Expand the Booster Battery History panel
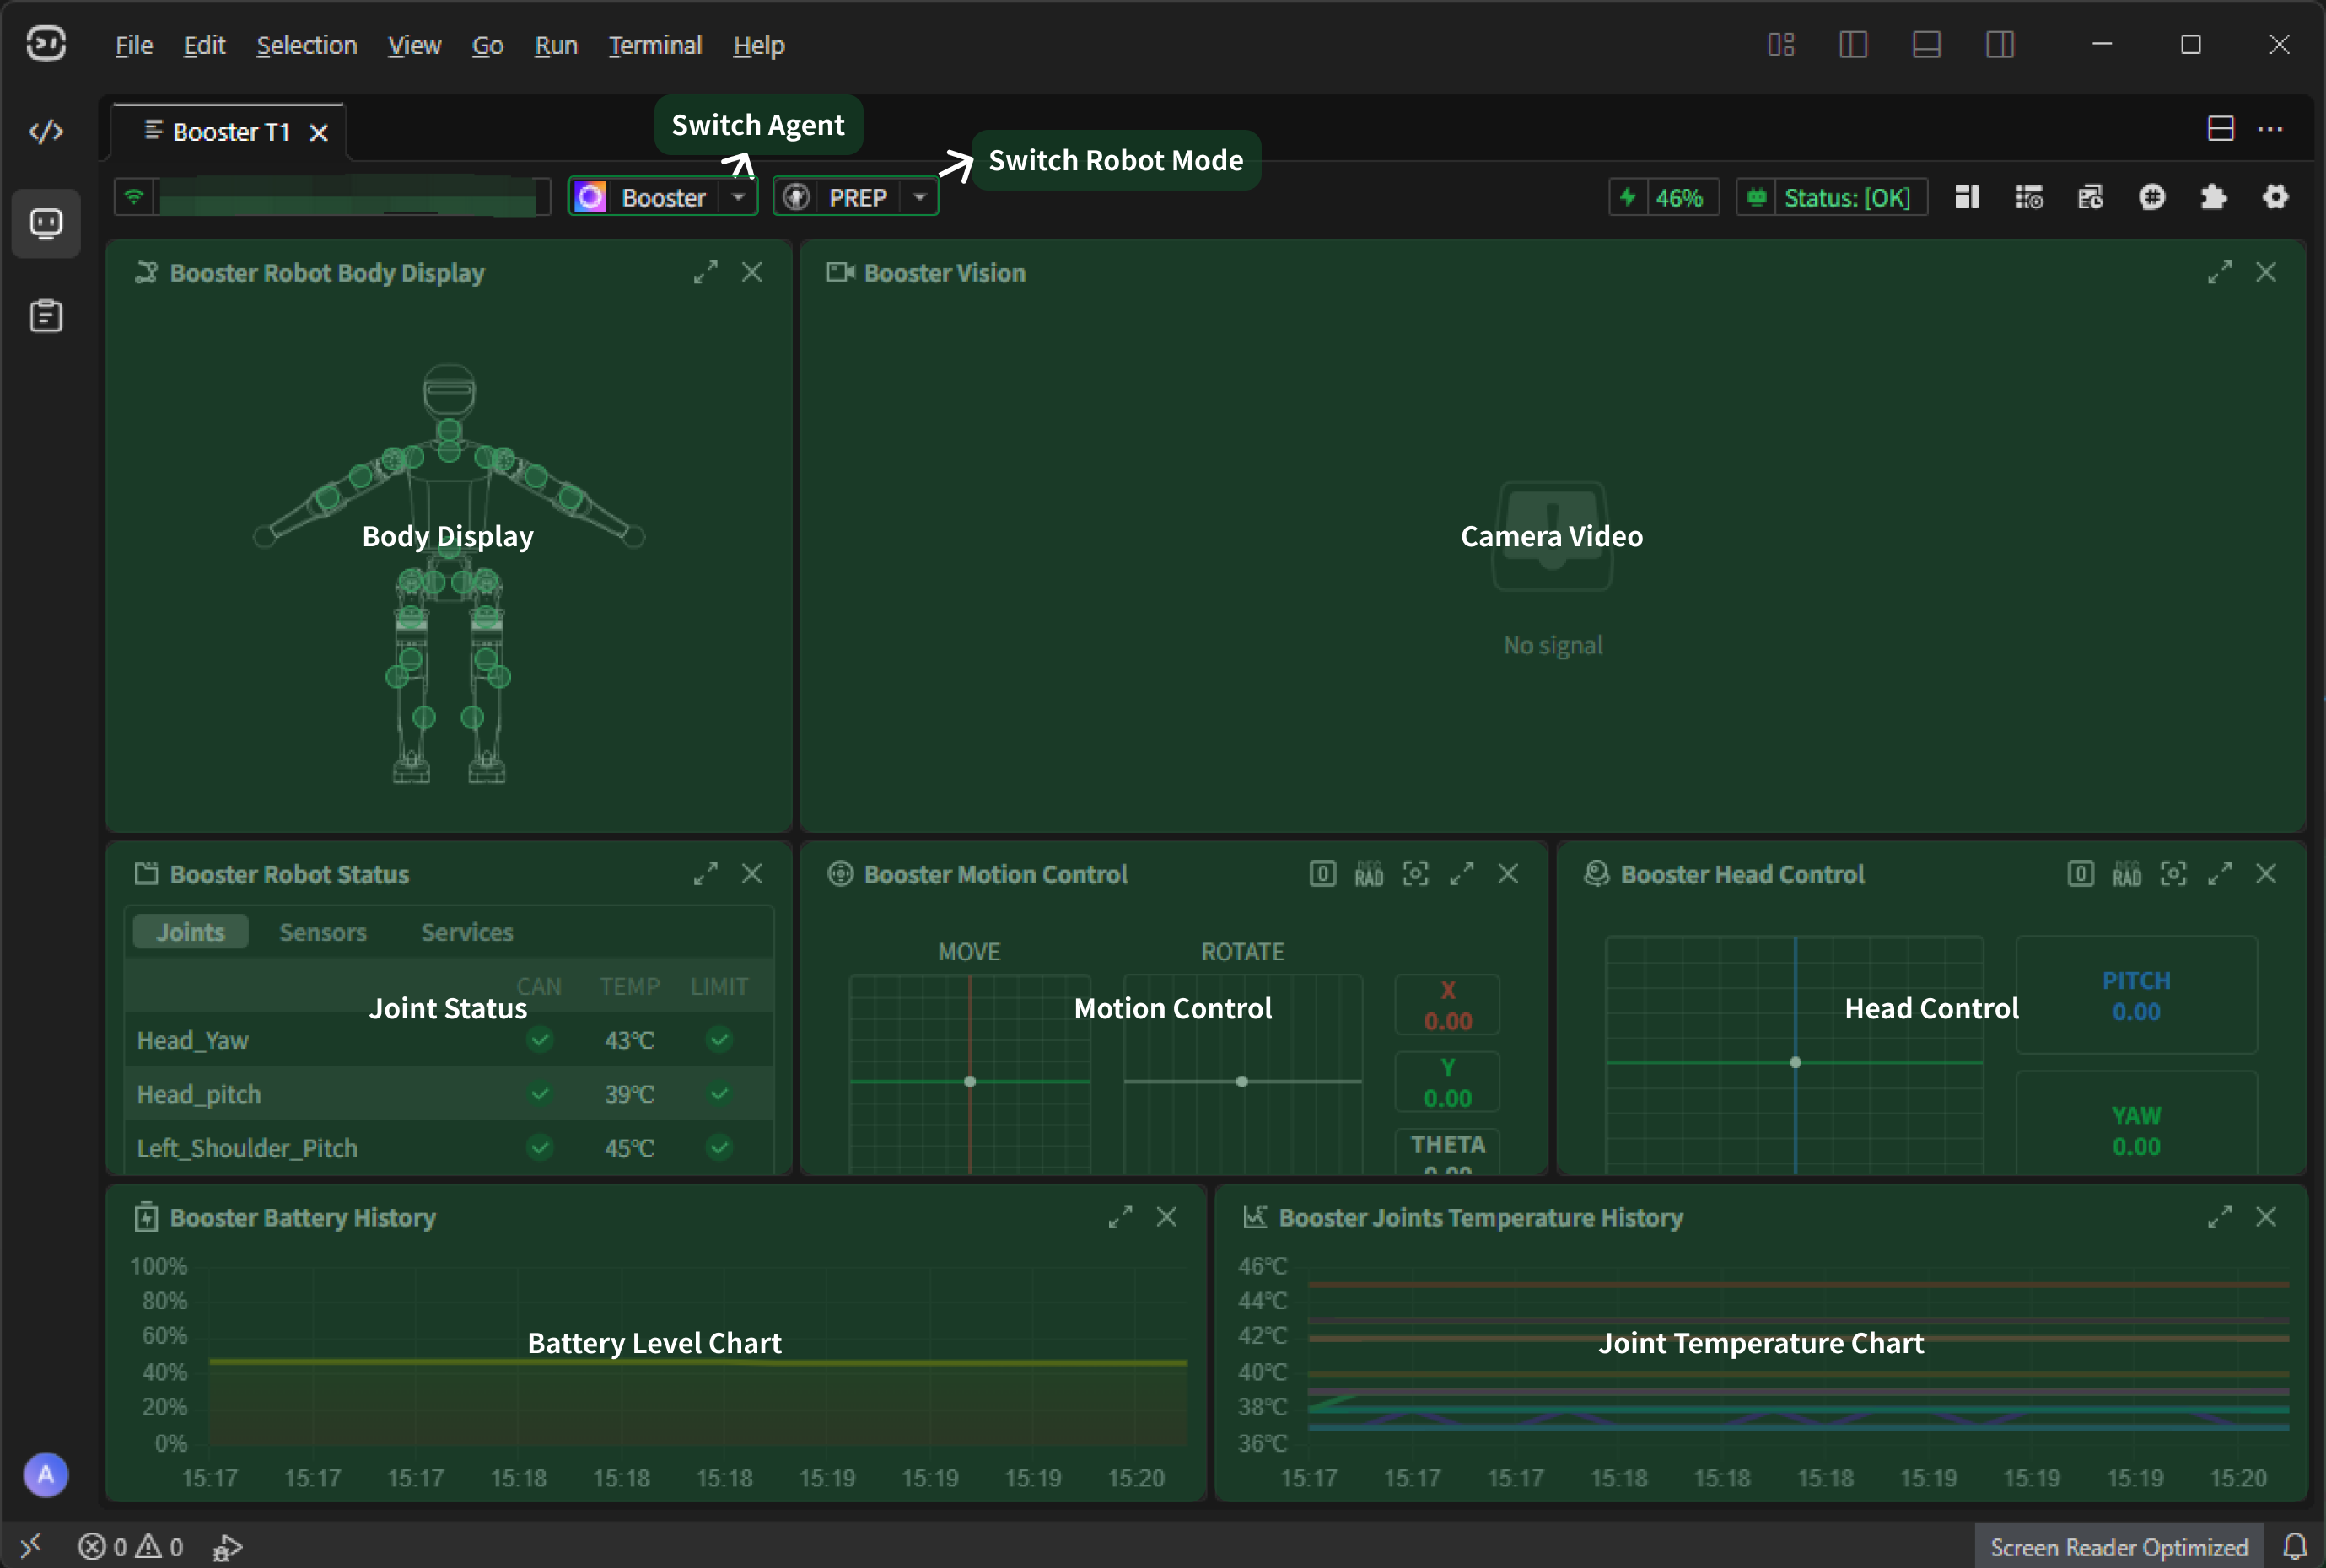 [1121, 1217]
